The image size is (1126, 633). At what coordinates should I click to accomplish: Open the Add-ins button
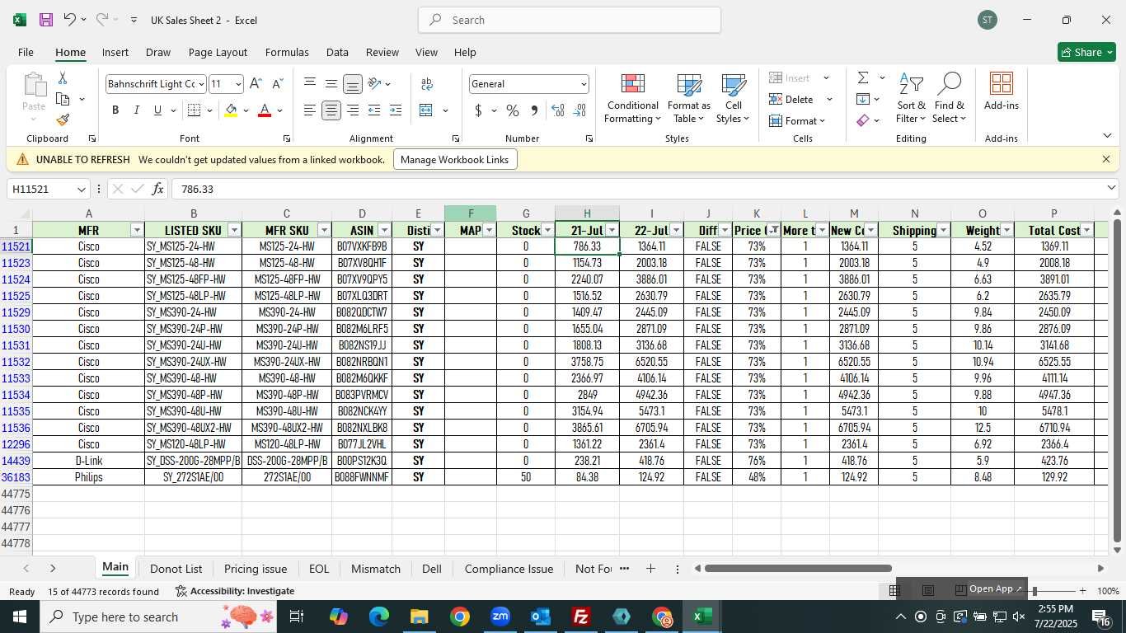[x=1001, y=91]
